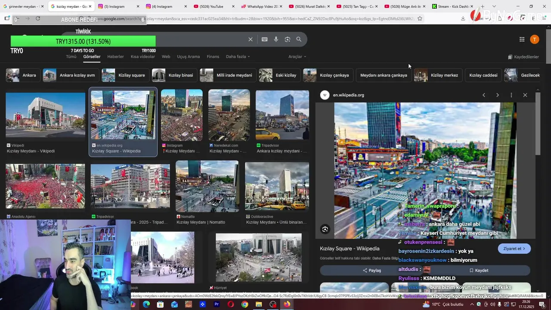Open the Haberler tab

[x=115, y=57]
